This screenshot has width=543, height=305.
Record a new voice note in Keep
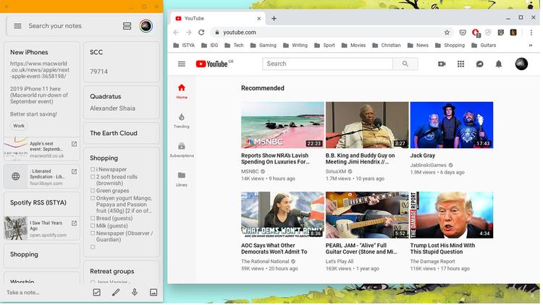click(x=135, y=293)
